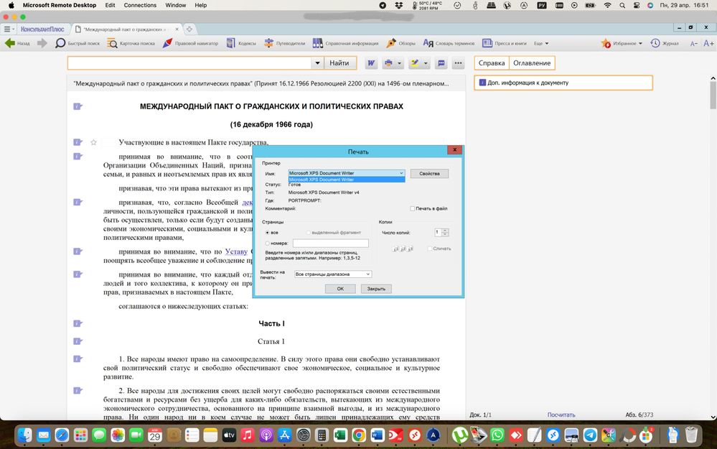Open WhatsApp from the Dock

(x=497, y=435)
